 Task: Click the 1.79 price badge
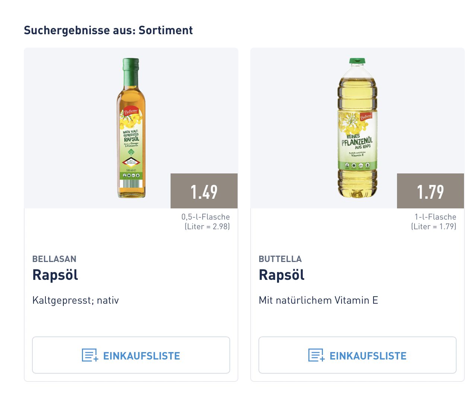(x=430, y=191)
